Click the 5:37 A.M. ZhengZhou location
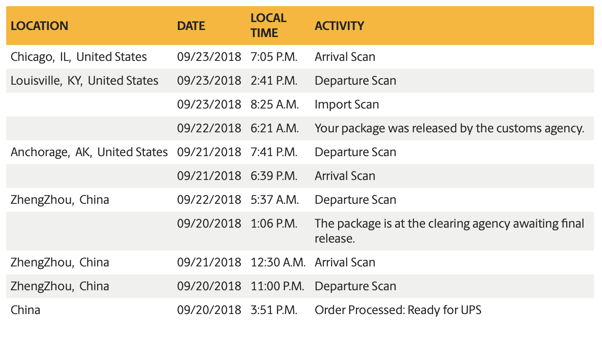This screenshot has height=337, width=602. pos(60,200)
